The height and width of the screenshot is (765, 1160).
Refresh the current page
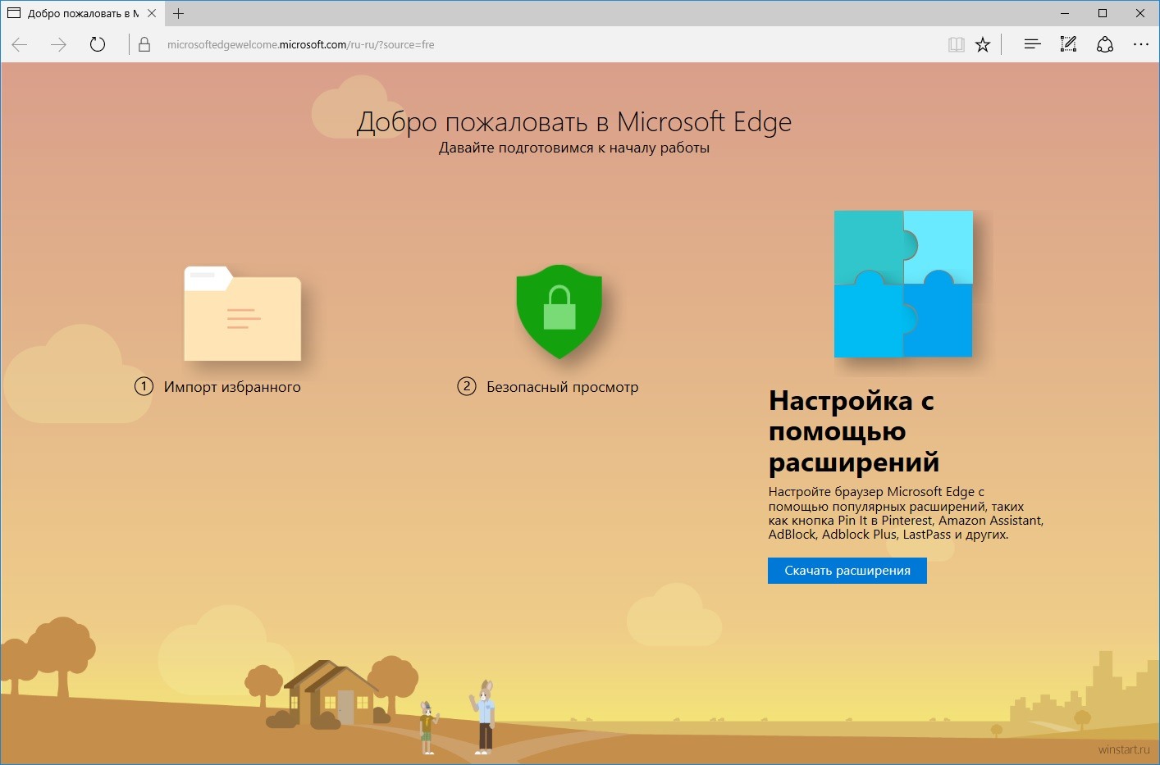click(98, 44)
